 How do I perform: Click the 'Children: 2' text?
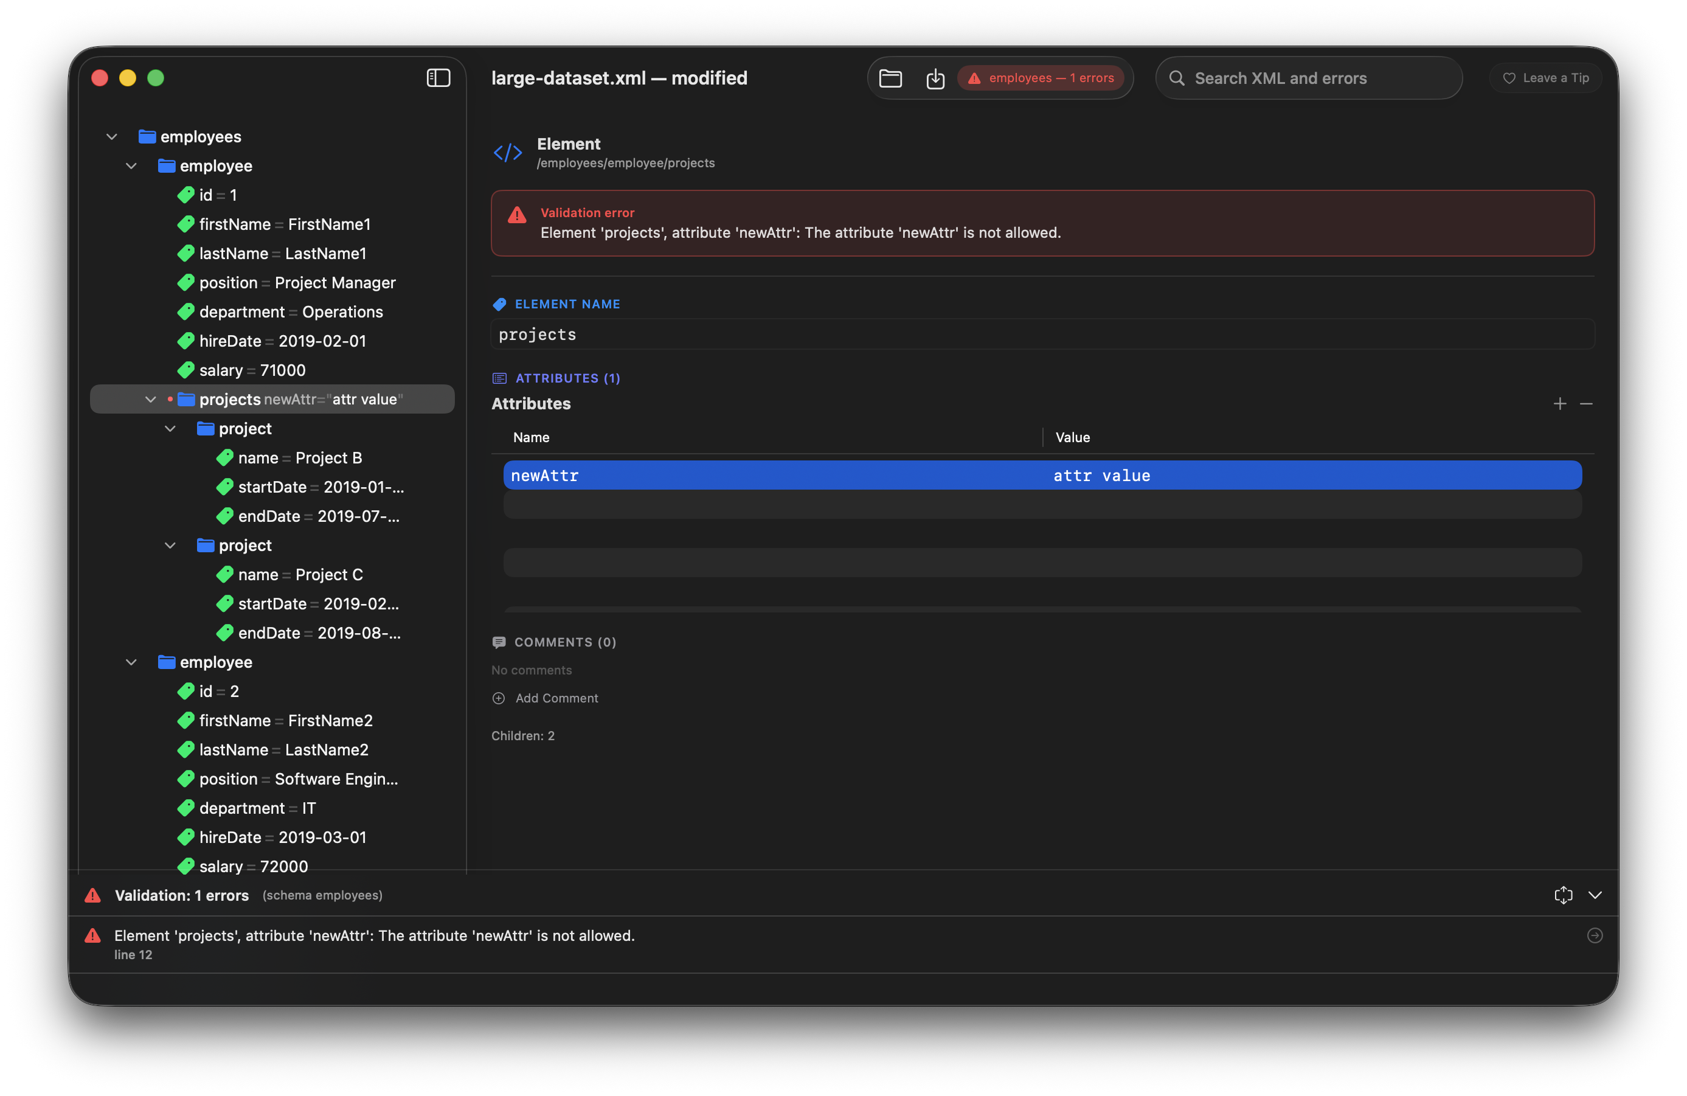[522, 736]
